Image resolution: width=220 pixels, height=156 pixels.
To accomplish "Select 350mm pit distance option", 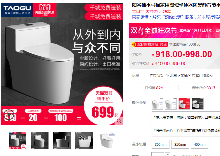I will pos(180,144).
